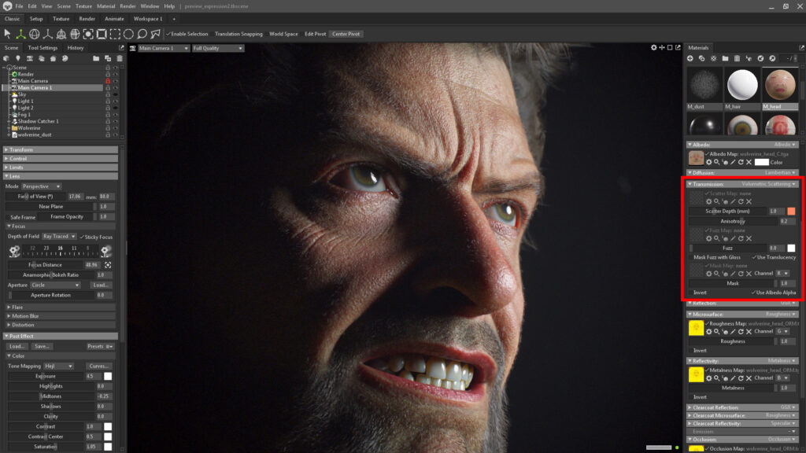The width and height of the screenshot is (806, 453).
Task: Select the Translate tool in the toolbar
Action: pyautogui.click(x=20, y=35)
